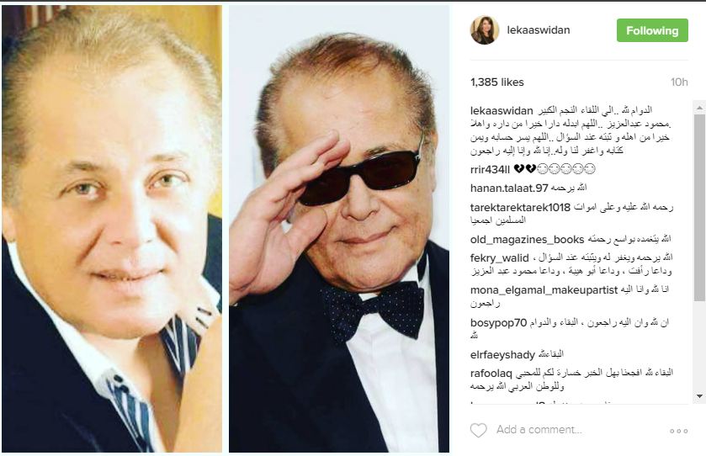Visit tarektarektarek1018 user profile
This screenshot has height=456, width=706.
click(520, 208)
